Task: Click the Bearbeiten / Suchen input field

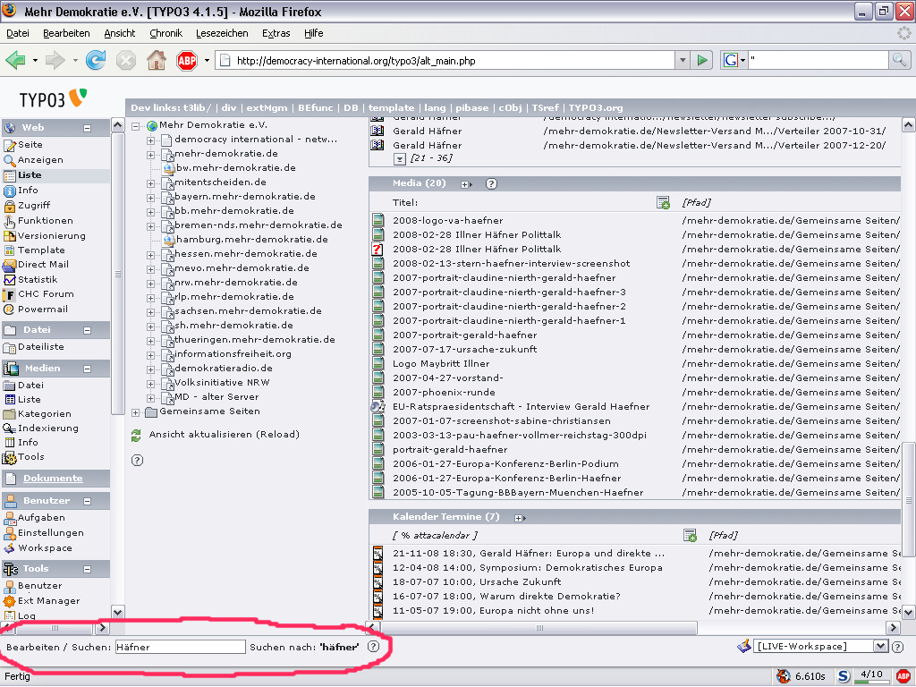Action: pos(180,647)
